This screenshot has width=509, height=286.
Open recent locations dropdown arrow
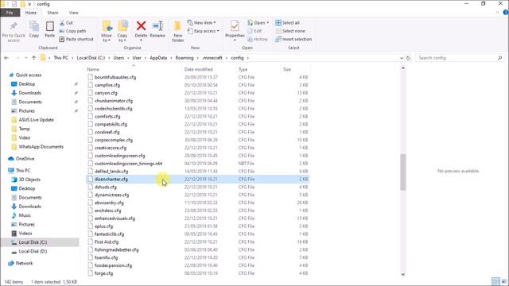pyautogui.click(x=25, y=58)
